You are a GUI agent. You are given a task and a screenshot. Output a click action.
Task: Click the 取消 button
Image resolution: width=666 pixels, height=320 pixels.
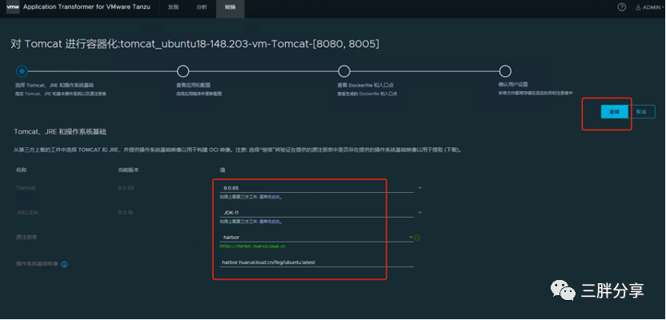click(641, 112)
